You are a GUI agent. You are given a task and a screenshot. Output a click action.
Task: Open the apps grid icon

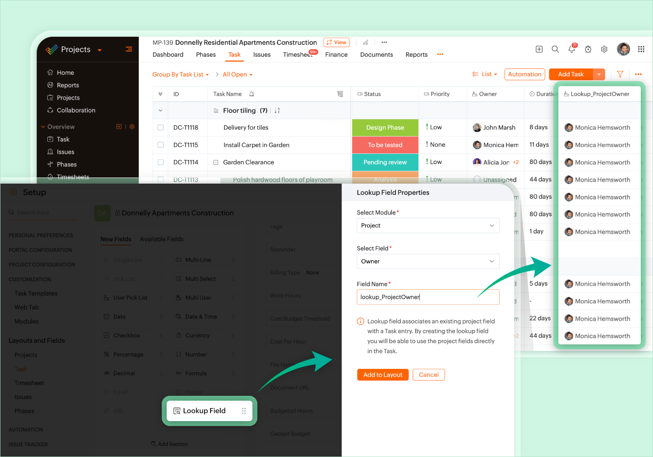pyautogui.click(x=641, y=49)
